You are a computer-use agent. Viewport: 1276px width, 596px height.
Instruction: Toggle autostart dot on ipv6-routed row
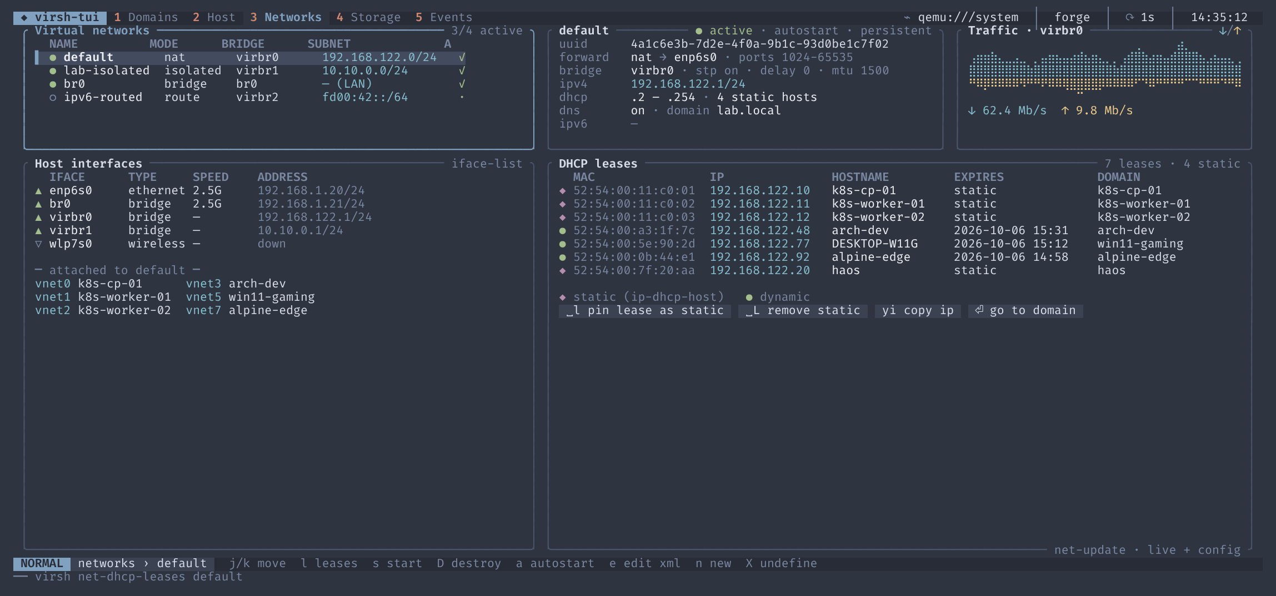pyautogui.click(x=462, y=97)
